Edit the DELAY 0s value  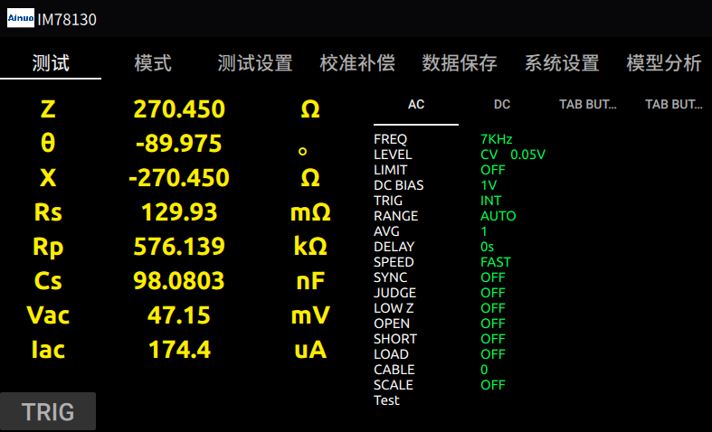(x=487, y=247)
